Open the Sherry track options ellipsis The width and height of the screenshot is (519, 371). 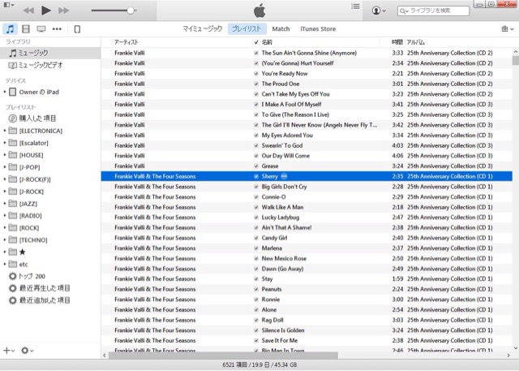[284, 176]
